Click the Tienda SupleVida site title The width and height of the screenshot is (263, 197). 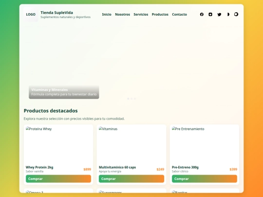click(56, 13)
